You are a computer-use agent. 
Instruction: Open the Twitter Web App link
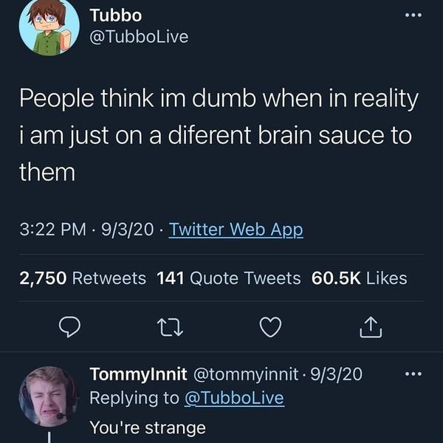pyautogui.click(x=236, y=230)
